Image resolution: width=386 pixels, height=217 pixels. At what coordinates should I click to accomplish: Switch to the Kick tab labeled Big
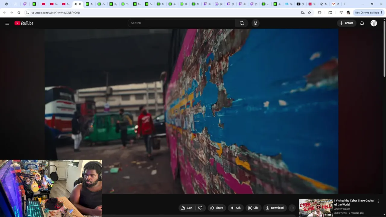113,4
